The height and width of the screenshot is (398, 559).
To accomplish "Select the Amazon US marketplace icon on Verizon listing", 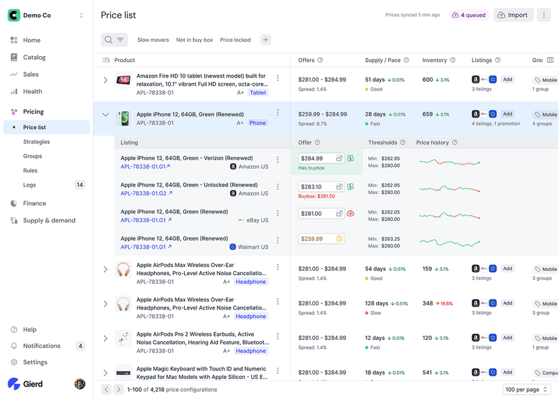I will coord(233,166).
